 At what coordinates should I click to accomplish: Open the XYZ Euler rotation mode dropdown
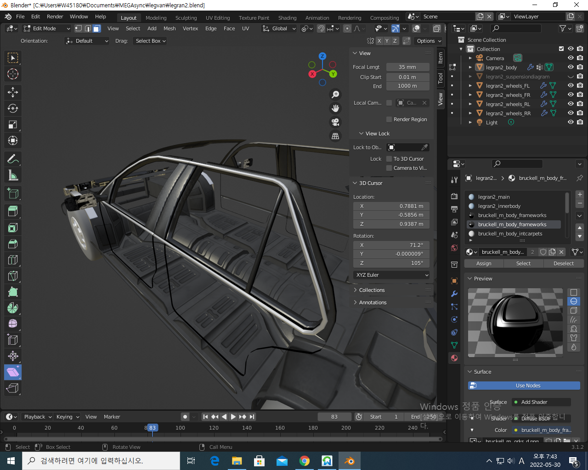[392, 275]
